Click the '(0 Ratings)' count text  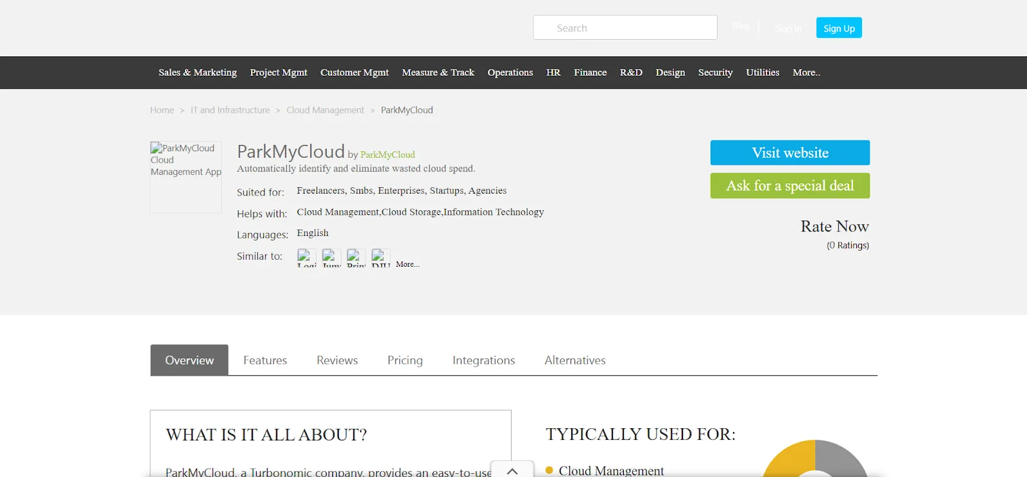pos(848,246)
